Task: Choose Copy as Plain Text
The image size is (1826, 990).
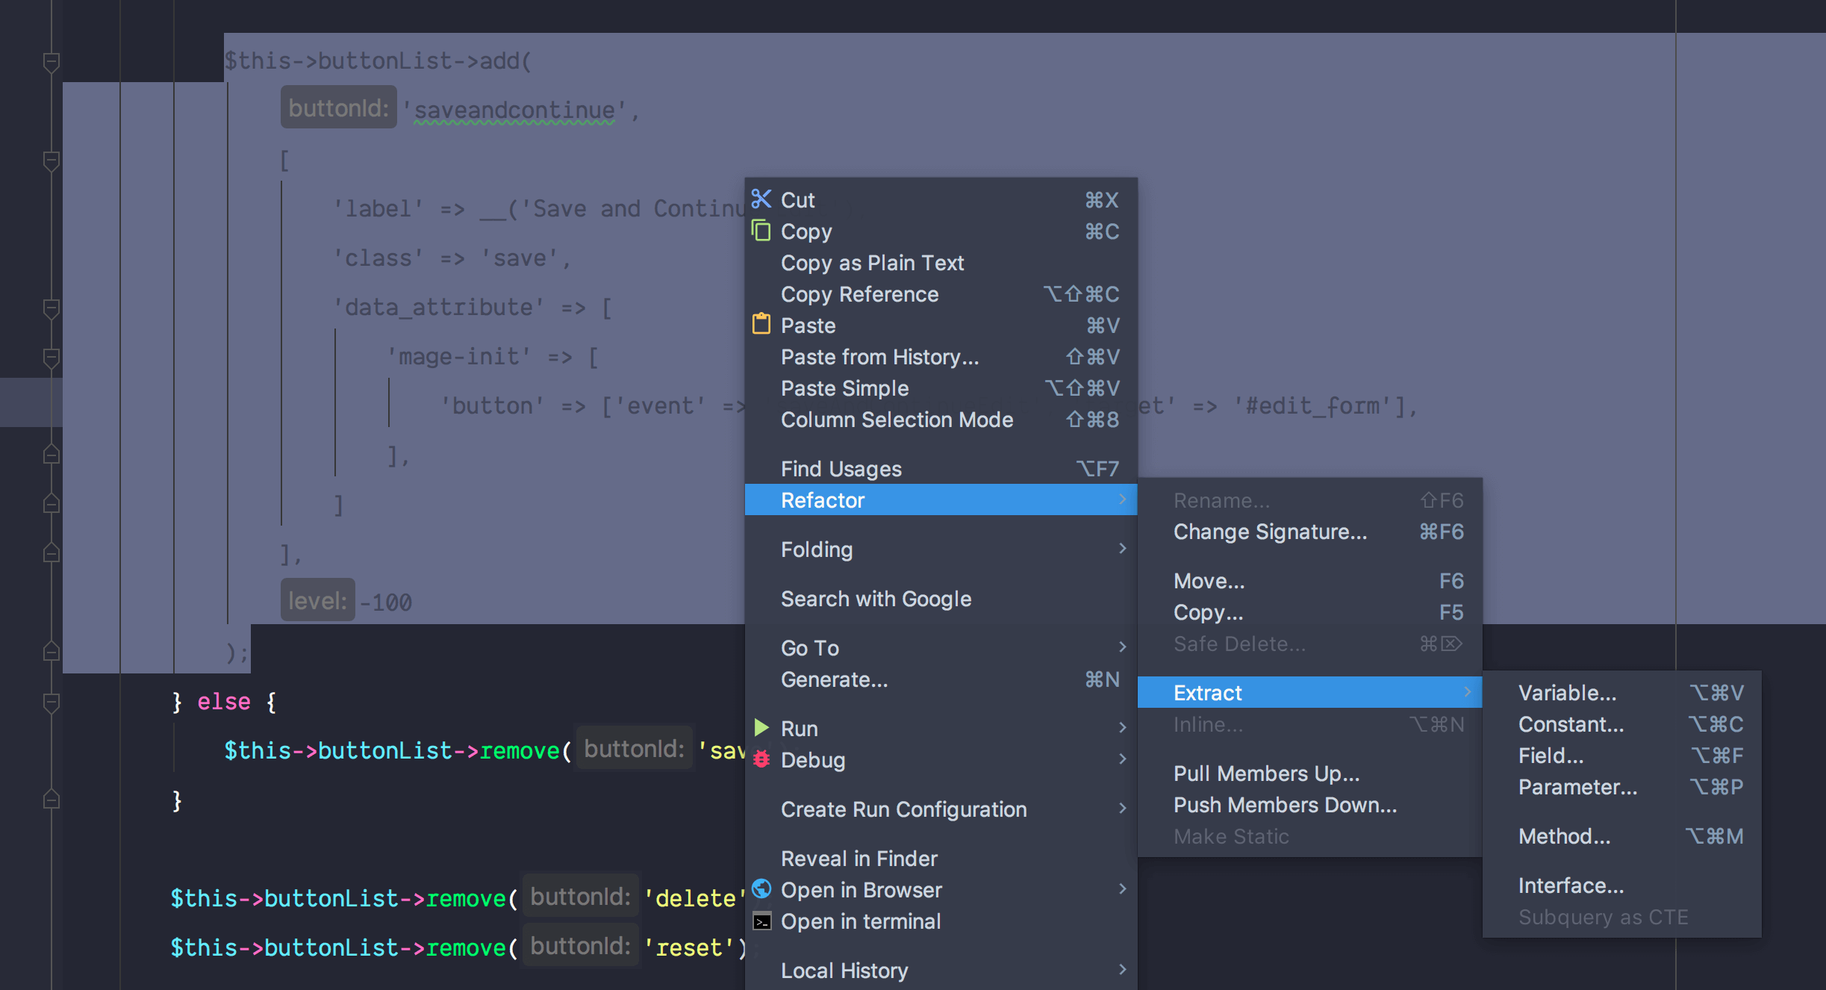Action: (x=941, y=263)
